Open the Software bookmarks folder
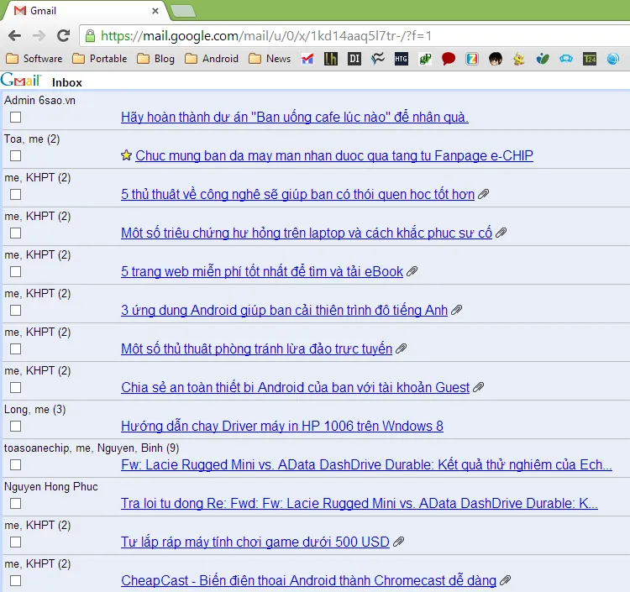630x592 pixels. [34, 59]
